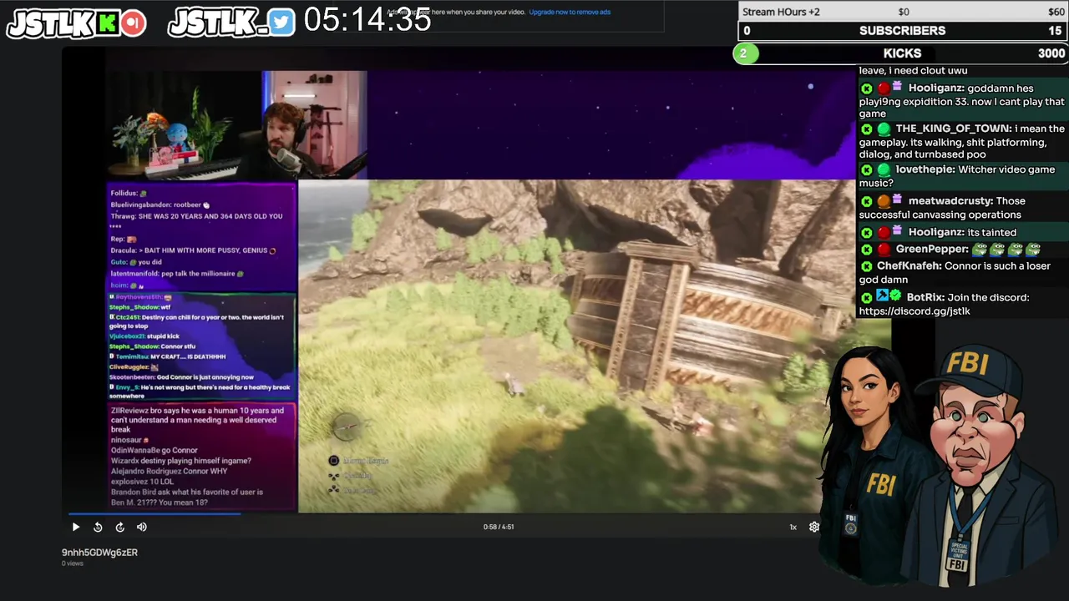
Task: Click the first Pepe emote after GreenPepper
Action: pos(980,249)
